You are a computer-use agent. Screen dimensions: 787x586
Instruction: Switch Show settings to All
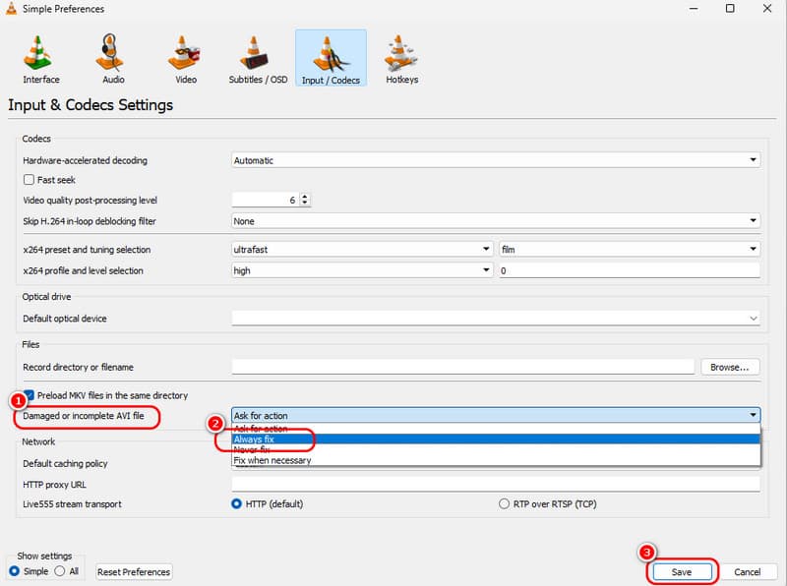tap(61, 571)
